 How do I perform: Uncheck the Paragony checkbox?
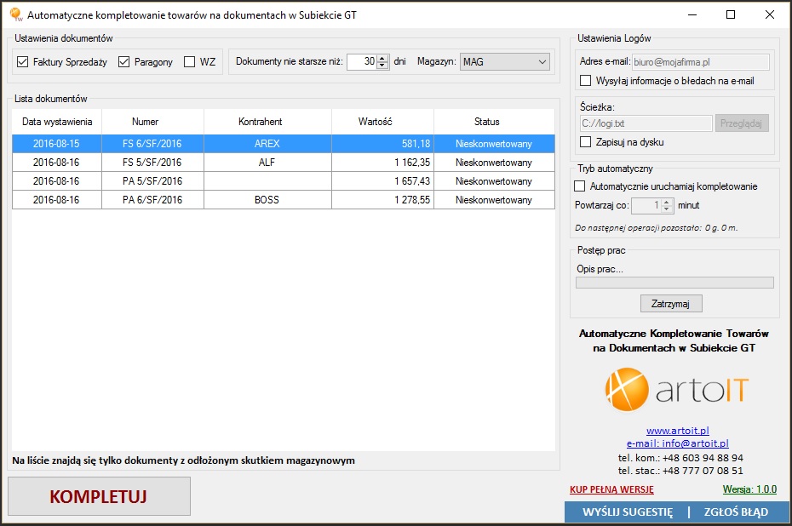[124, 62]
